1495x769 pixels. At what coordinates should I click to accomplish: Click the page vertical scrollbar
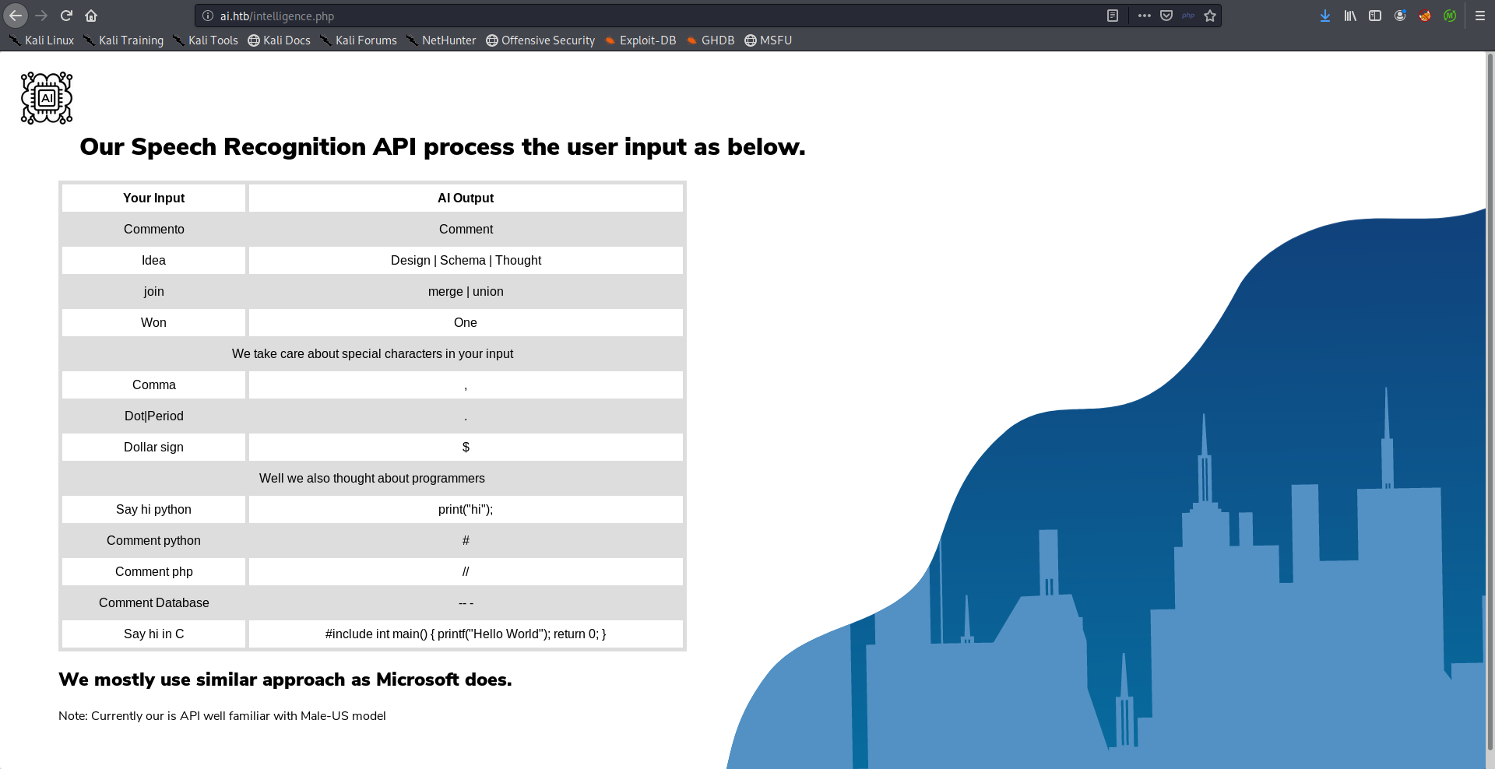[1490, 389]
